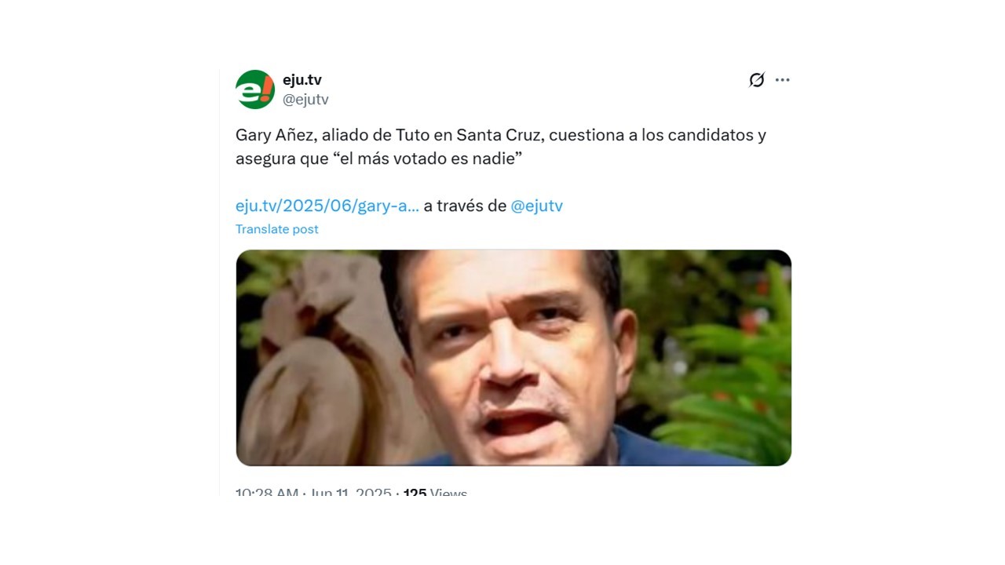Screen dimensions: 1005x565
Task: Open Grok explanation icon for this post
Action: point(757,80)
